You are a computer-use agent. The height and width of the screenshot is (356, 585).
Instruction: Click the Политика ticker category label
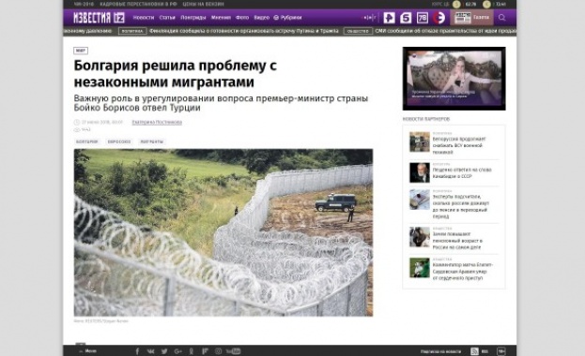click(x=132, y=31)
